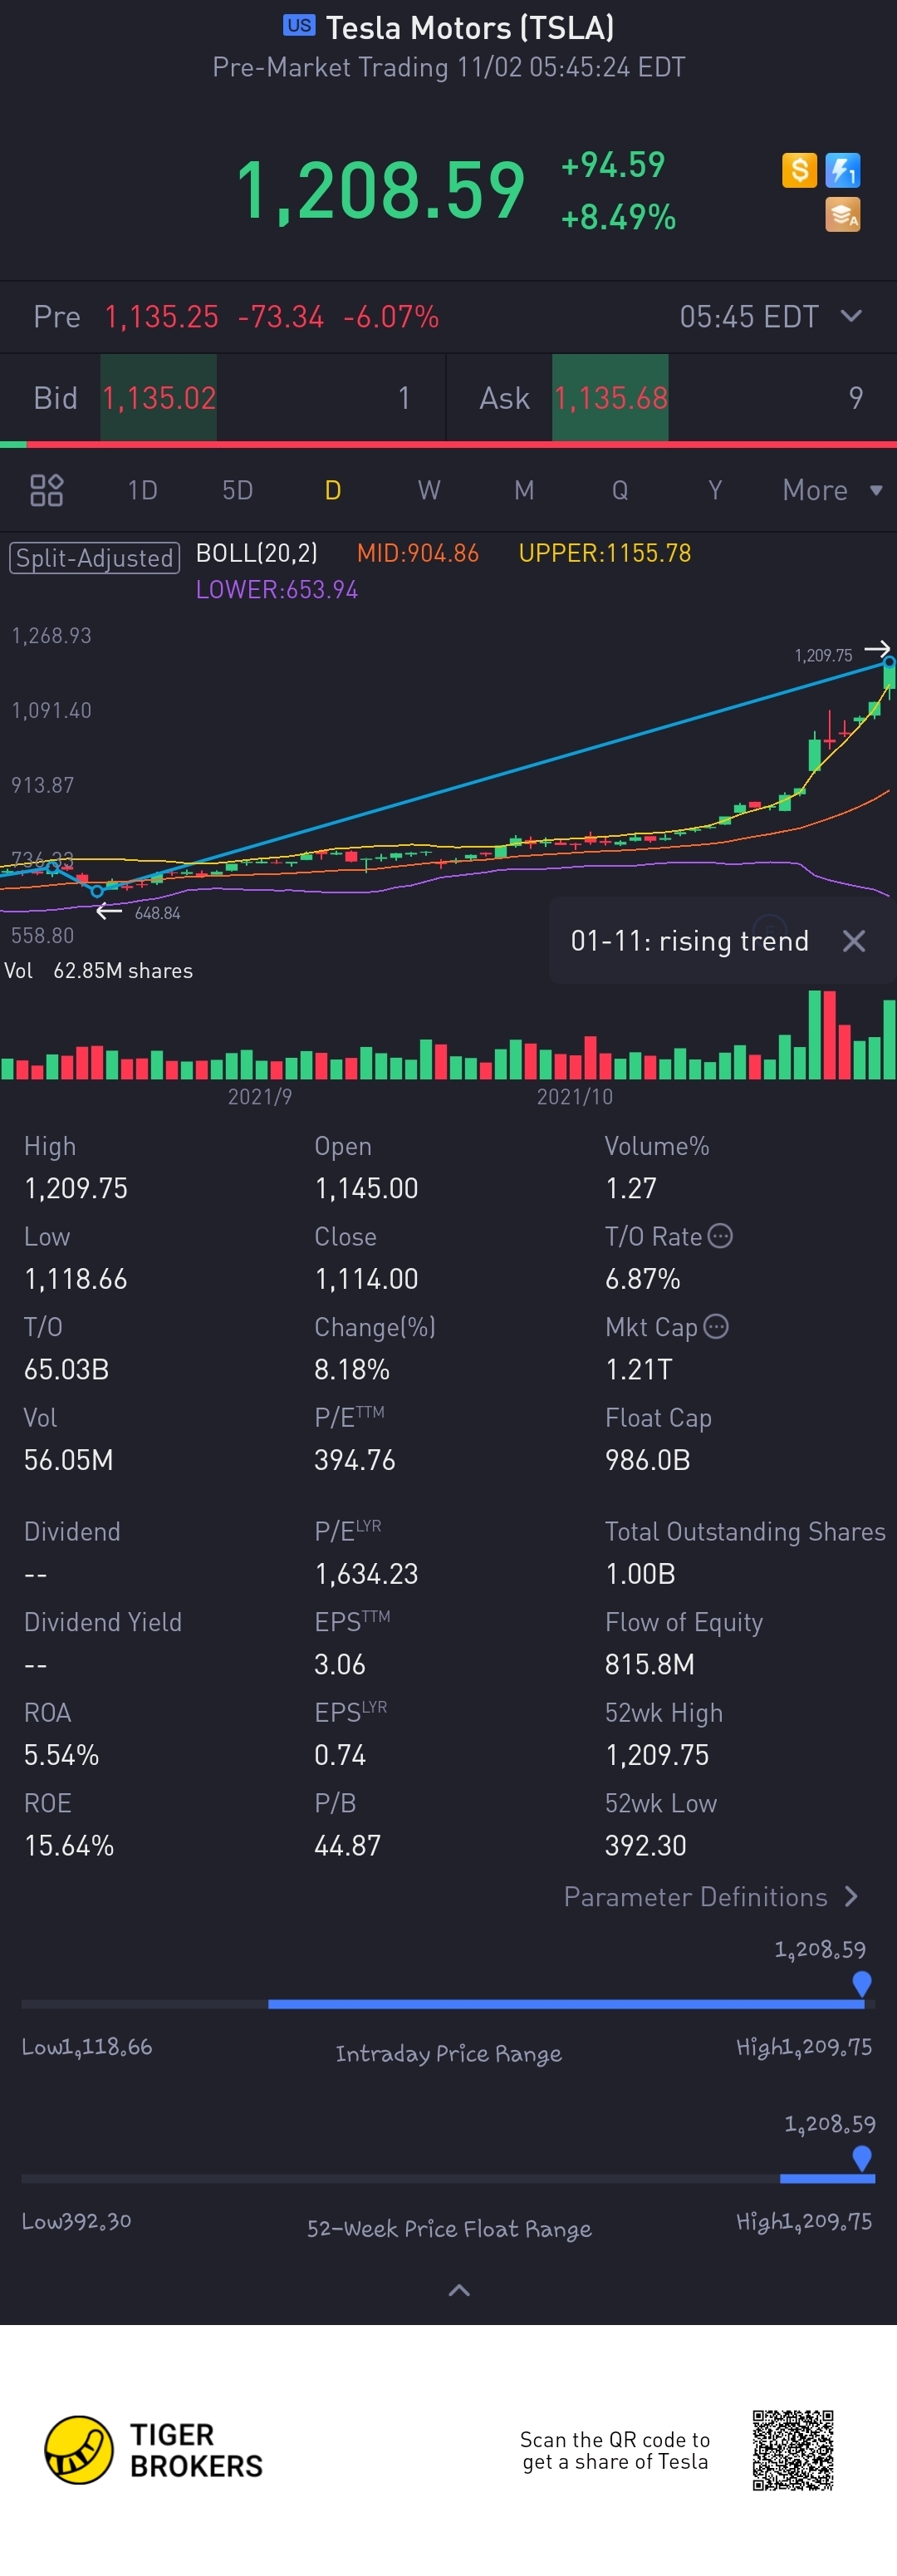Collapse the details with bottom chevron
The width and height of the screenshot is (897, 2576).
click(459, 2290)
